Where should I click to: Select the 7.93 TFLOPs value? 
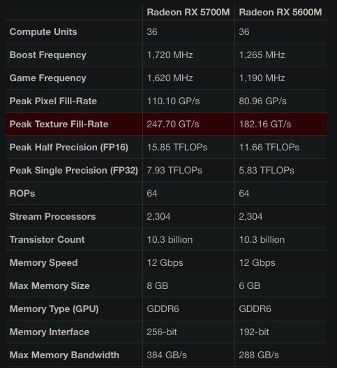point(174,171)
